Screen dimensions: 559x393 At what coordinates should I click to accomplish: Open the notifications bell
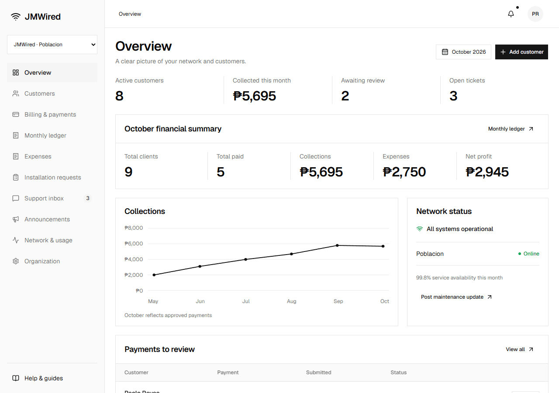coord(511,14)
